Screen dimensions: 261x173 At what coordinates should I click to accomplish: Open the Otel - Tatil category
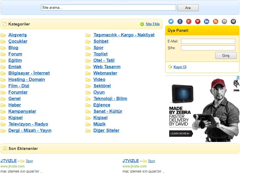104,60
